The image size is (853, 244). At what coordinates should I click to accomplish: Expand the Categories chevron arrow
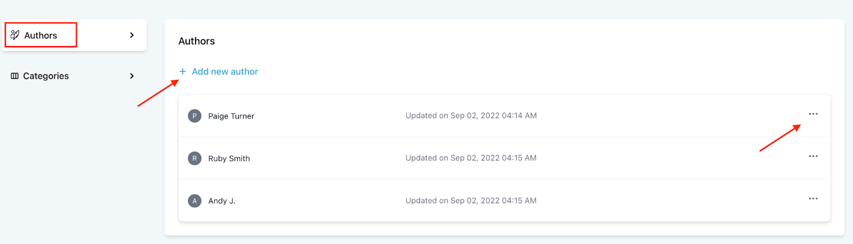[x=132, y=76]
